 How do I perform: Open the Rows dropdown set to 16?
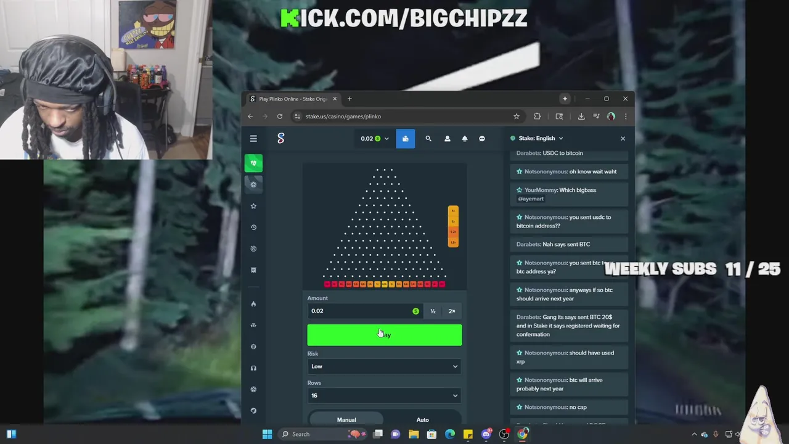[385, 396]
